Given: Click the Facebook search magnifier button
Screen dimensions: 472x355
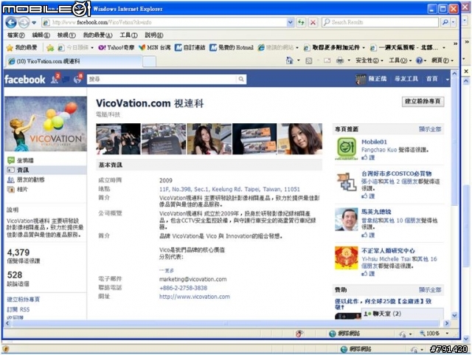Looking at the screenshot, I should [241, 79].
